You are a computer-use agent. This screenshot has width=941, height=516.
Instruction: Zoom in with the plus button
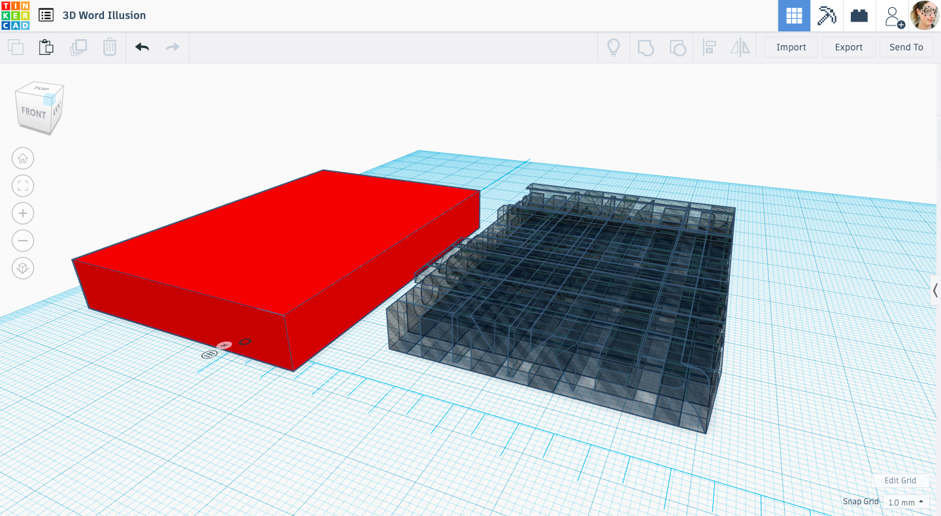click(x=23, y=213)
